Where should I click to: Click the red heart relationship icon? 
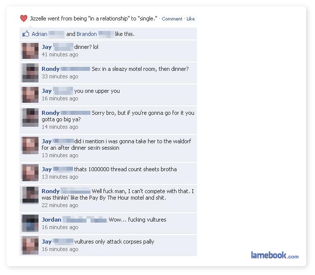point(23,18)
